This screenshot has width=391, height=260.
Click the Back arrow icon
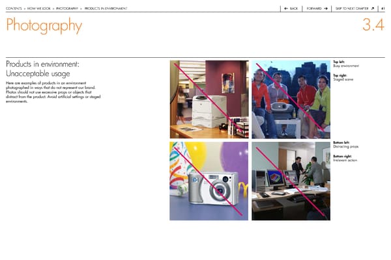[x=286, y=8]
